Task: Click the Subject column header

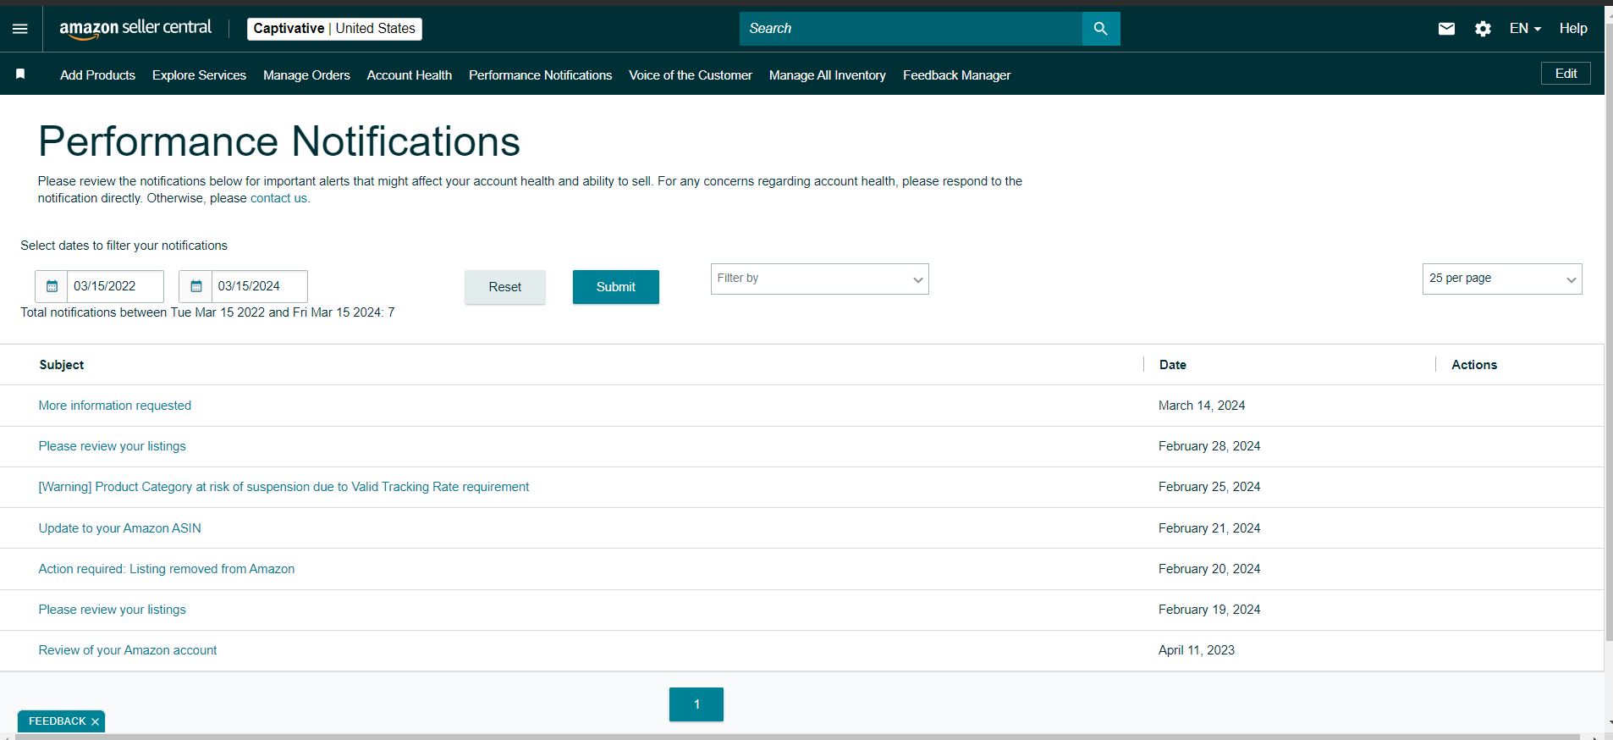Action: point(62,365)
